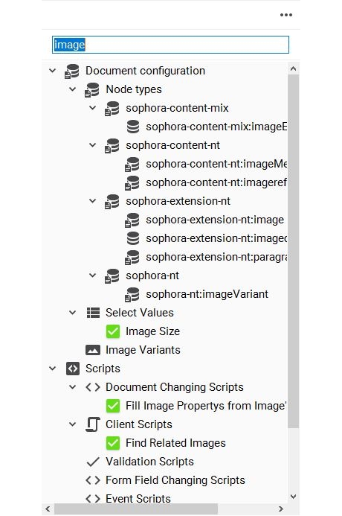Click the green check beside Fill Image Propertys
The width and height of the screenshot is (342, 516).
pos(113,406)
